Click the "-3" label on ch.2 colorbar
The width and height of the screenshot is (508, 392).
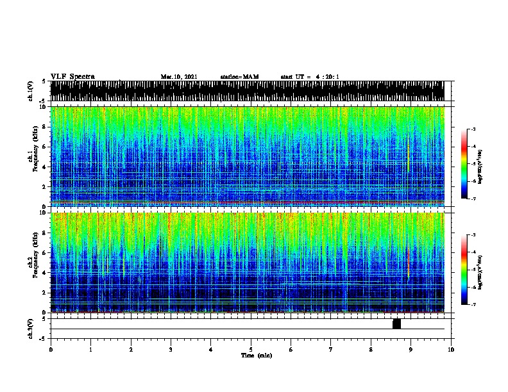[473, 235]
